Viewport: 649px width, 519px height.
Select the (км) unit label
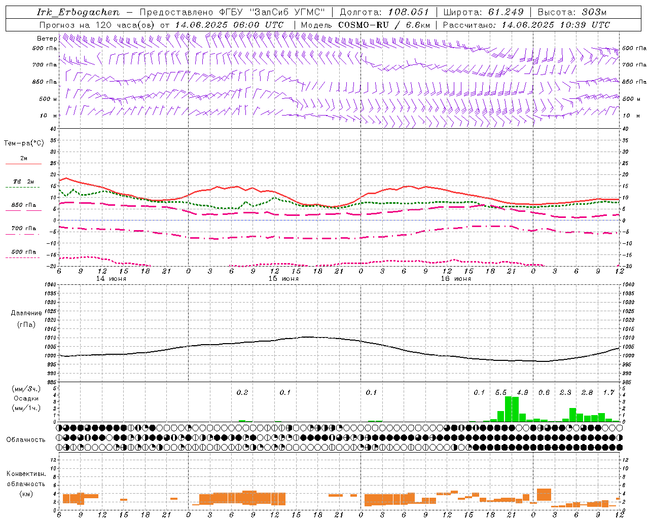point(26,494)
